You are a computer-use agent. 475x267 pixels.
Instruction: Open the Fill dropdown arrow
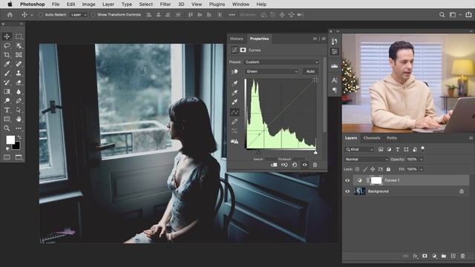point(422,169)
